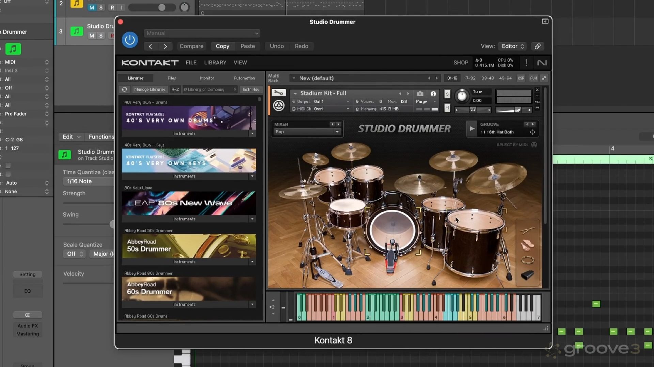Viewport: 654px width, 367px height.
Task: Expand 80s New Wave Instruments dropdown arrow
Action: (x=252, y=219)
